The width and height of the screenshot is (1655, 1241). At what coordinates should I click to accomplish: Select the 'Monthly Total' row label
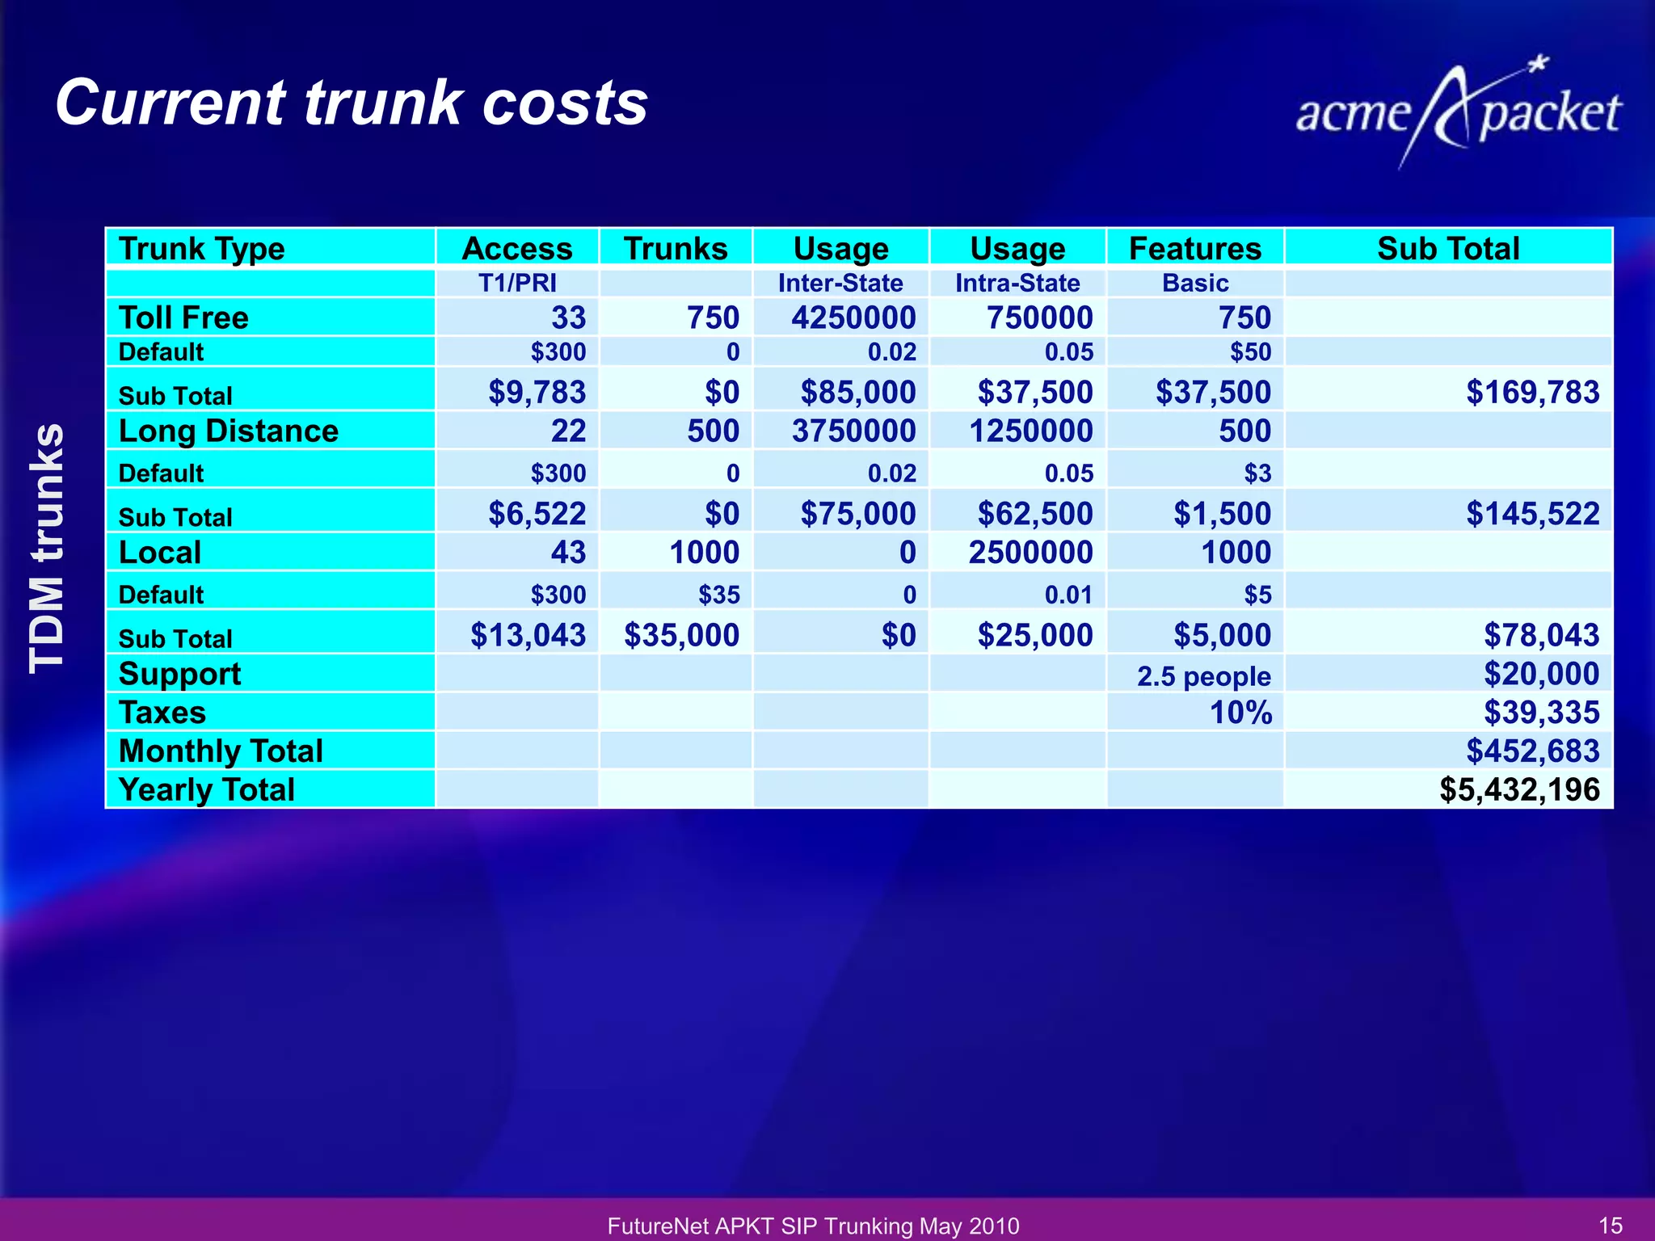pyautogui.click(x=271, y=751)
